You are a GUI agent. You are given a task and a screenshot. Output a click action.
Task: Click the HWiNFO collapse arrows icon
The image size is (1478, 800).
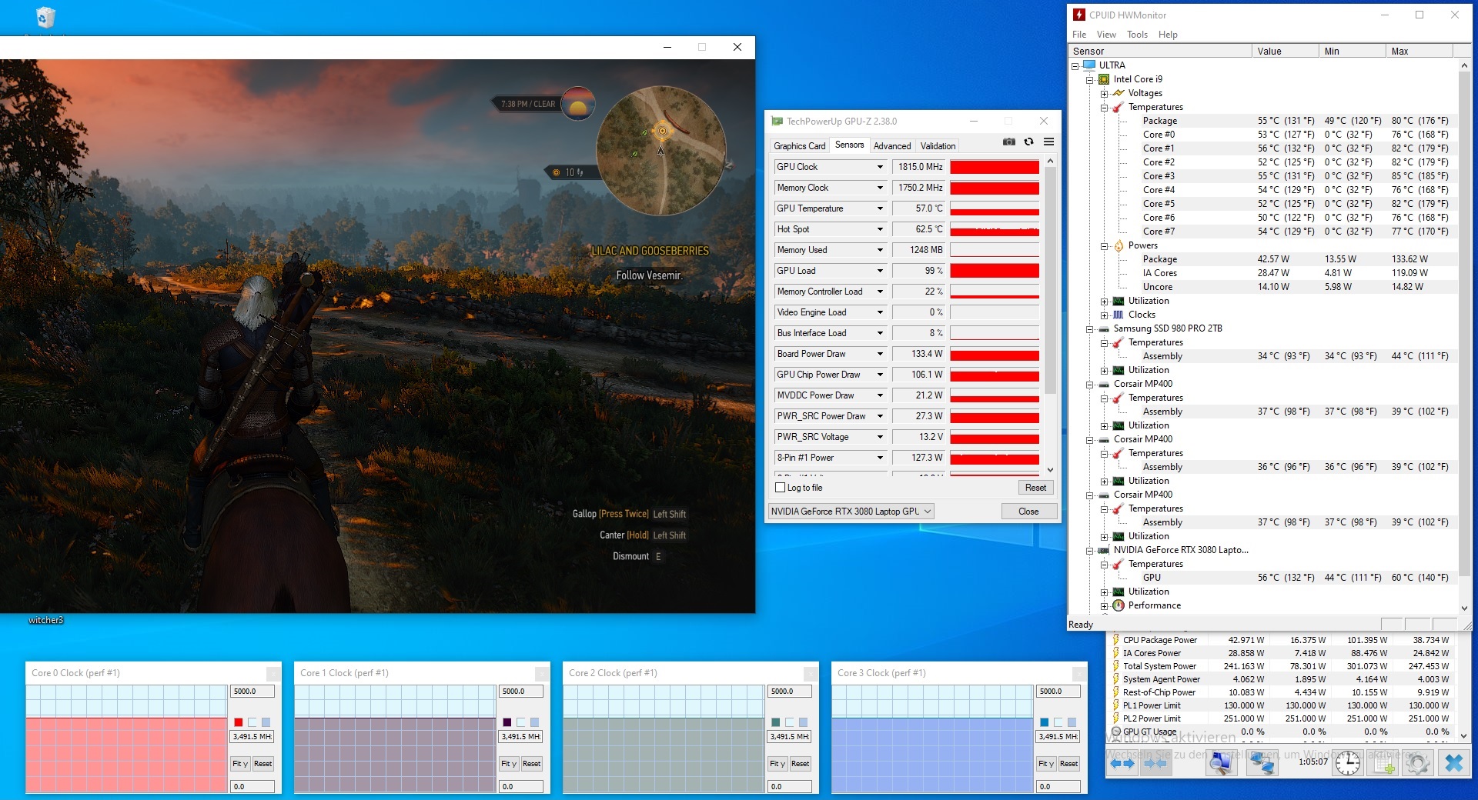point(1155,763)
